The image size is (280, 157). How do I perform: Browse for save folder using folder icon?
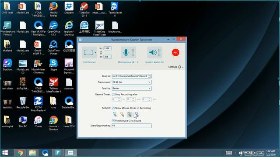(x=150, y=76)
